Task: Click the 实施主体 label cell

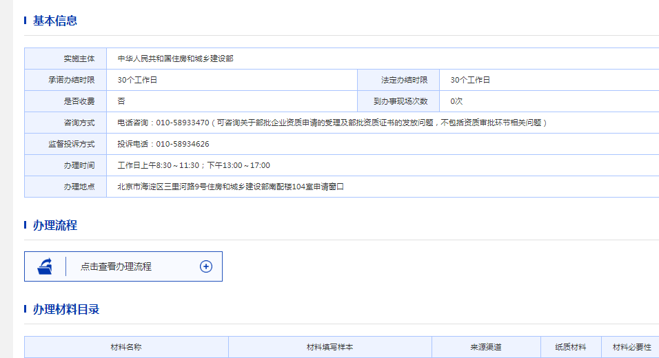Action: 65,59
